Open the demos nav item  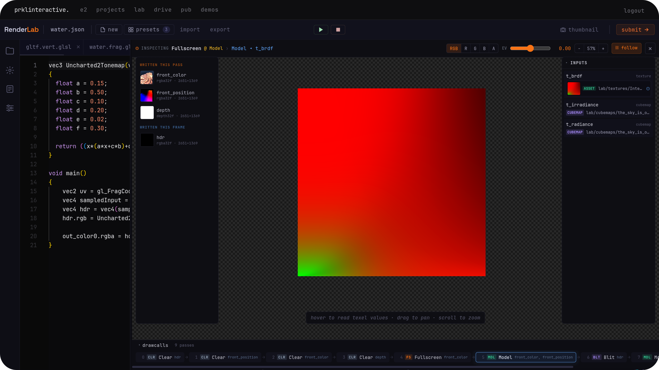click(x=209, y=10)
